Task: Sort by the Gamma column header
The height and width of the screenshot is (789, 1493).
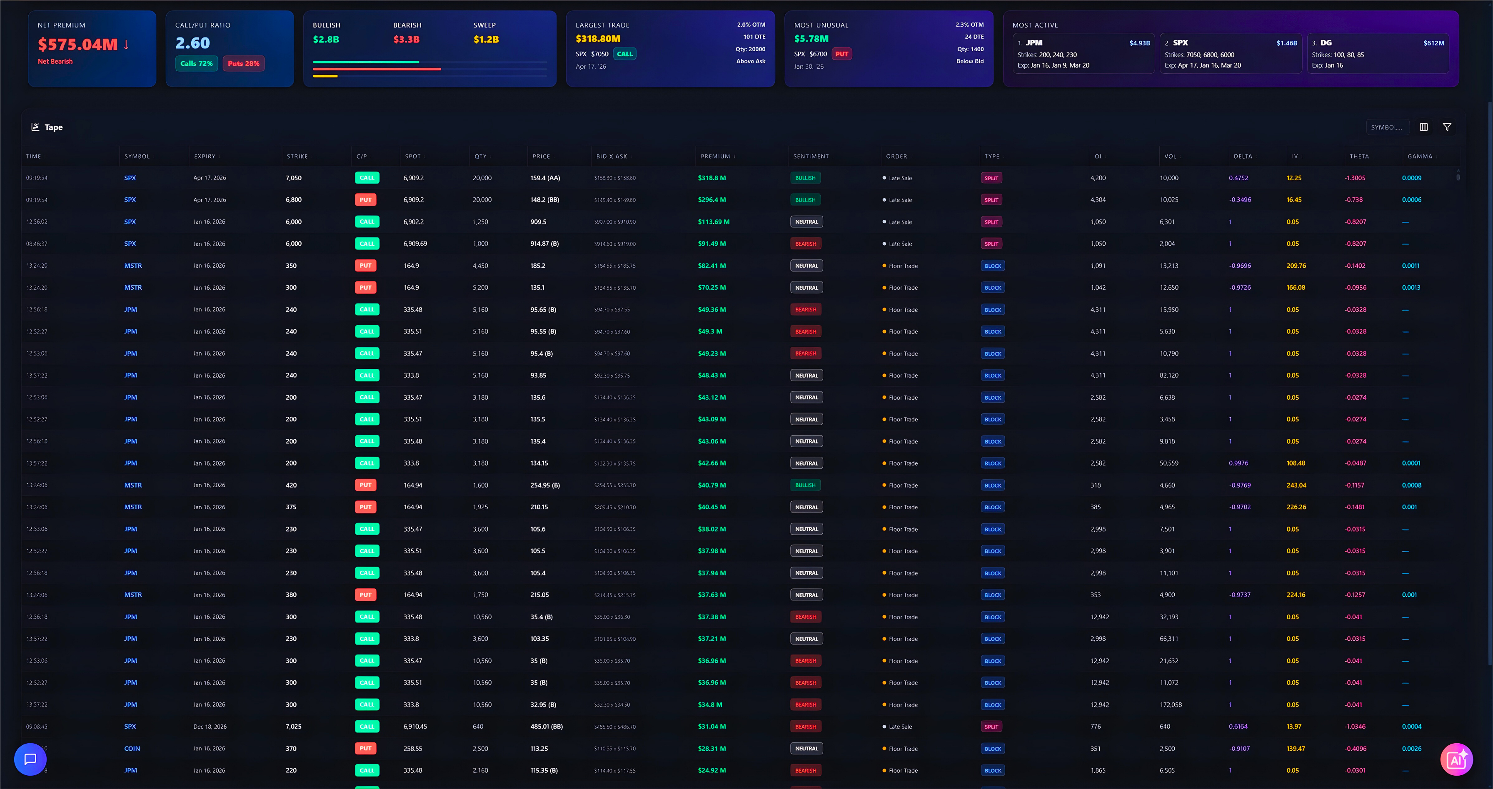Action: click(1420, 157)
